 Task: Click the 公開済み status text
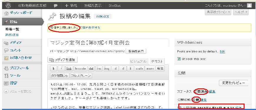click(x=201, y=92)
